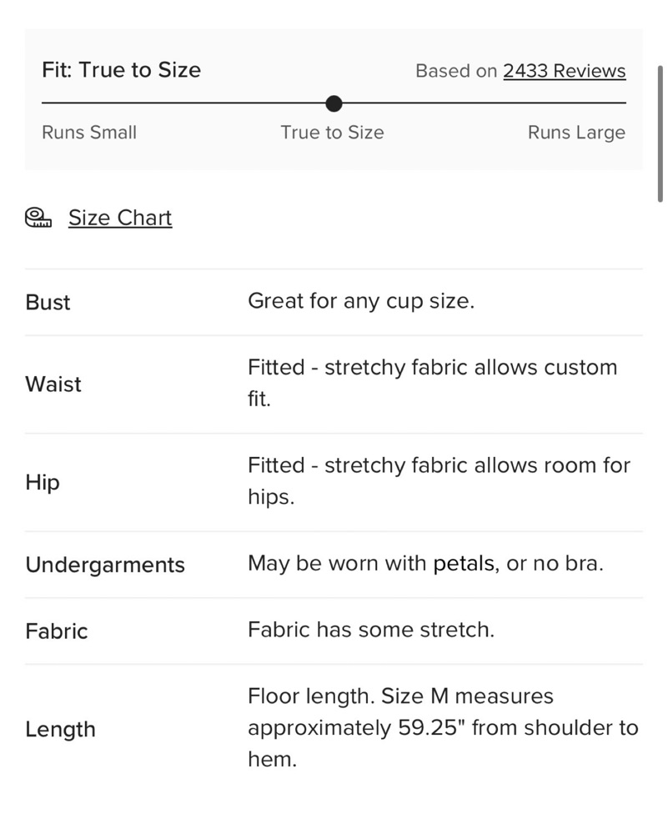Click the 'Great for any cup size' text
Image resolution: width=668 pixels, height=834 pixels.
[x=361, y=302]
